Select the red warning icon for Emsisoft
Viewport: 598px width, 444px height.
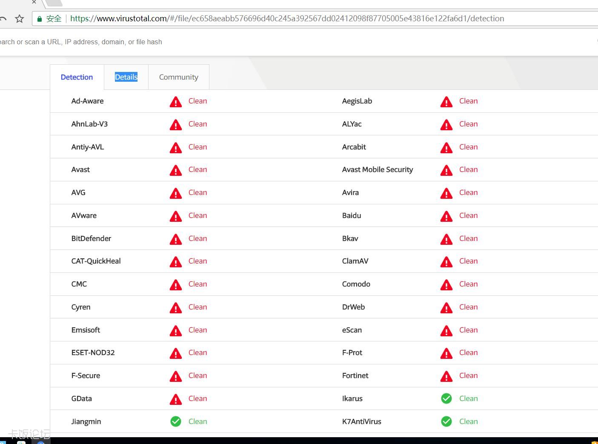(176, 331)
